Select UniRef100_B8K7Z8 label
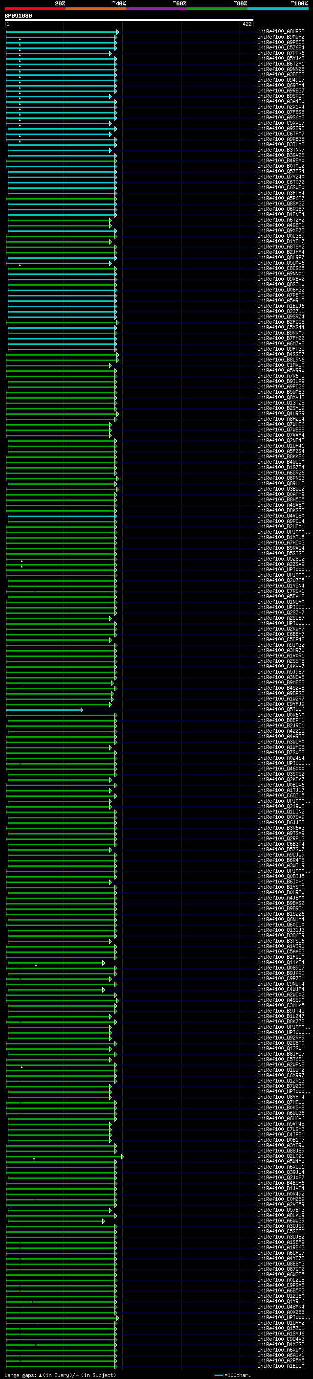 (x=281, y=1021)
